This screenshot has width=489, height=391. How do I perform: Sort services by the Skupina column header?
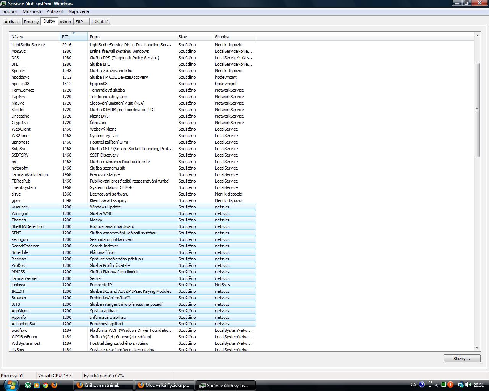234,37
